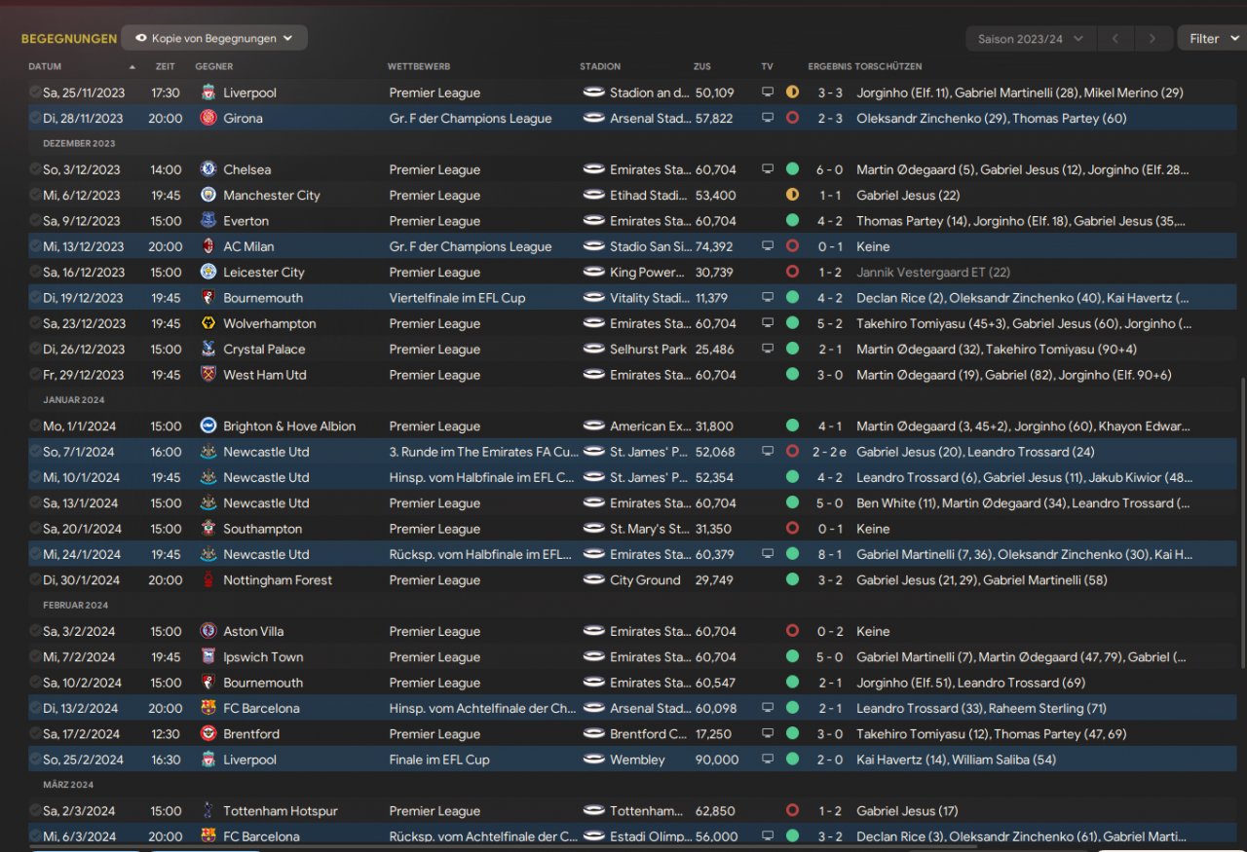This screenshot has width=1247, height=852.
Task: Sort by the ZUS attendance column header
Action: [702, 66]
